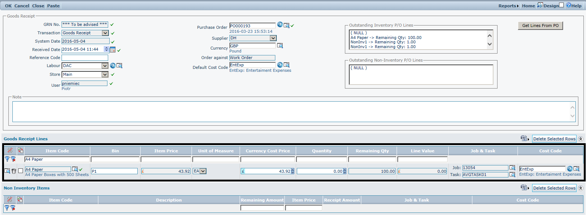Toggle the Design mode checkbox
586x215 pixels.
click(561, 5)
